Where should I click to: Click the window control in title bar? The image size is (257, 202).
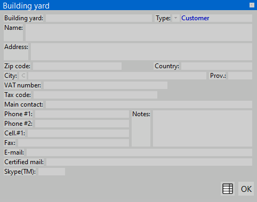coord(252,5)
